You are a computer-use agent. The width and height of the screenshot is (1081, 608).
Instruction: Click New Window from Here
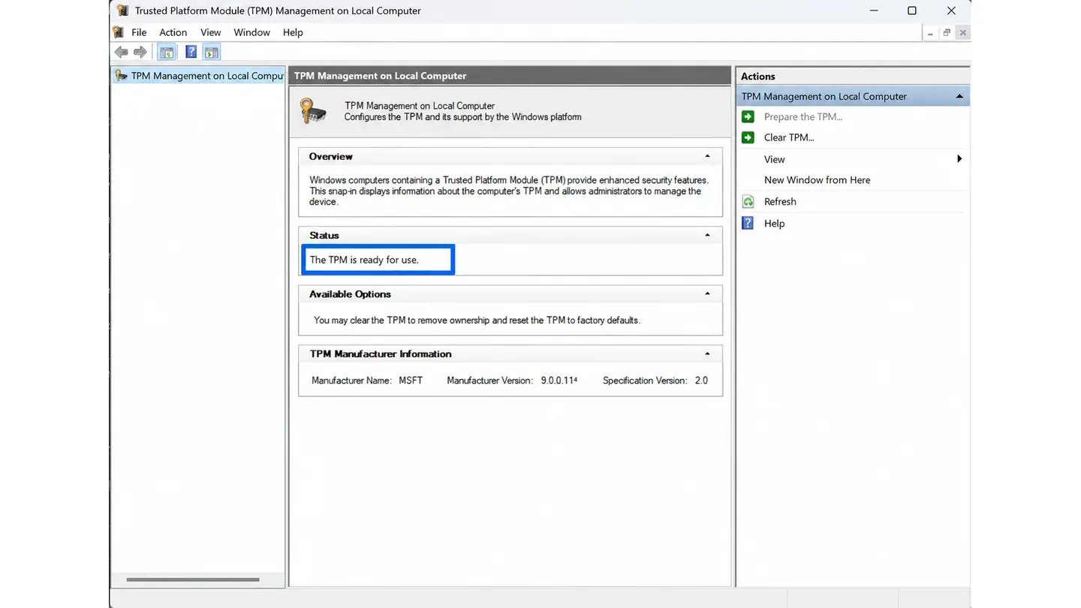click(818, 180)
